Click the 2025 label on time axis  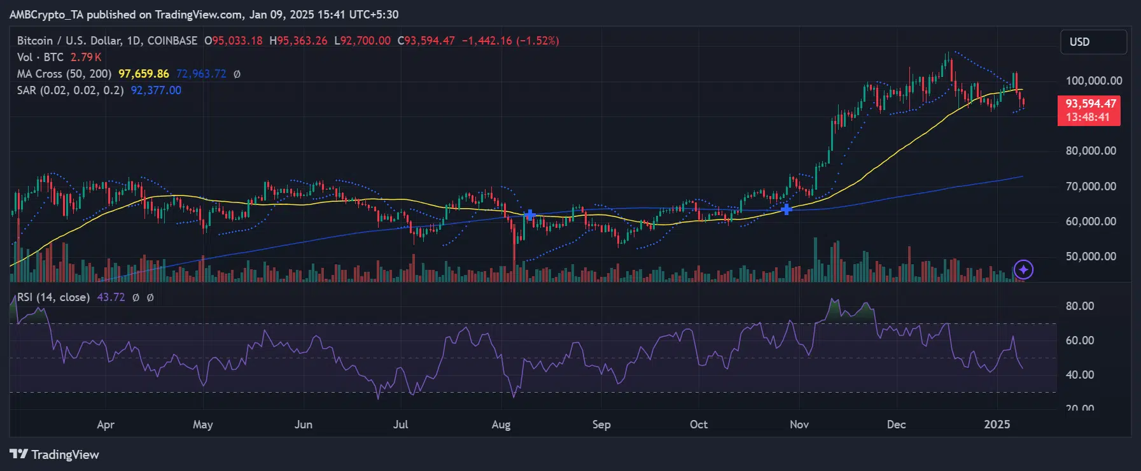click(997, 425)
